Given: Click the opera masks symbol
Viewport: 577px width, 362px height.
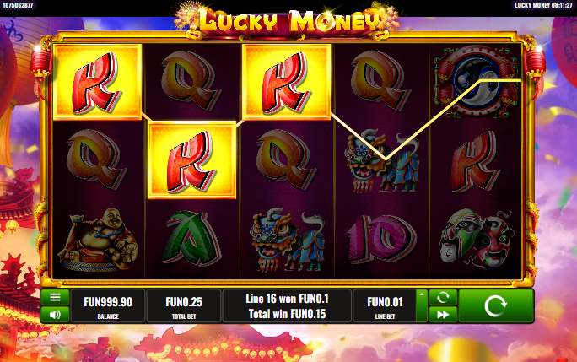Looking at the screenshot, I should [476, 238].
